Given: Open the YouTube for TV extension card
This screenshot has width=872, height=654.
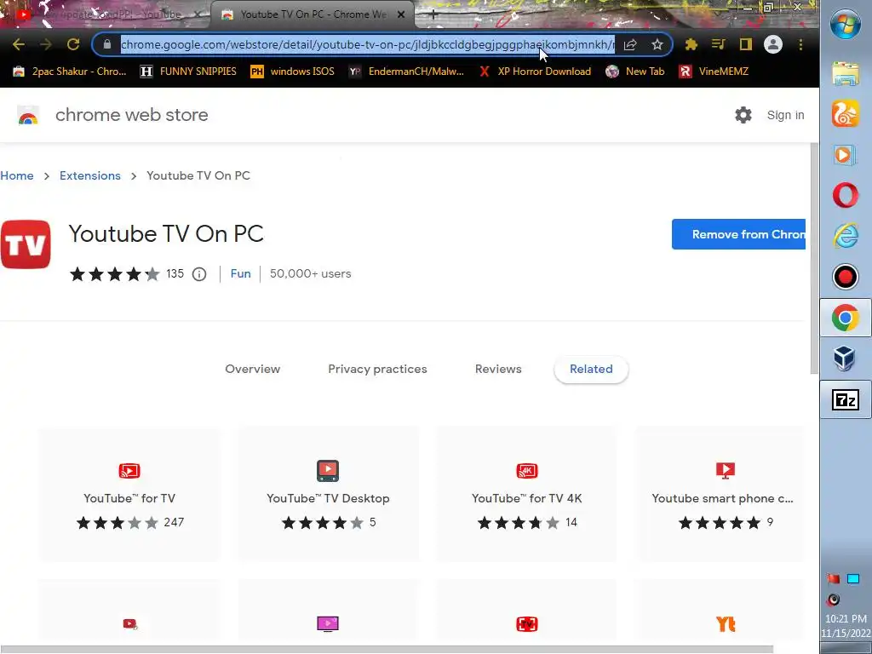Looking at the screenshot, I should point(129,494).
